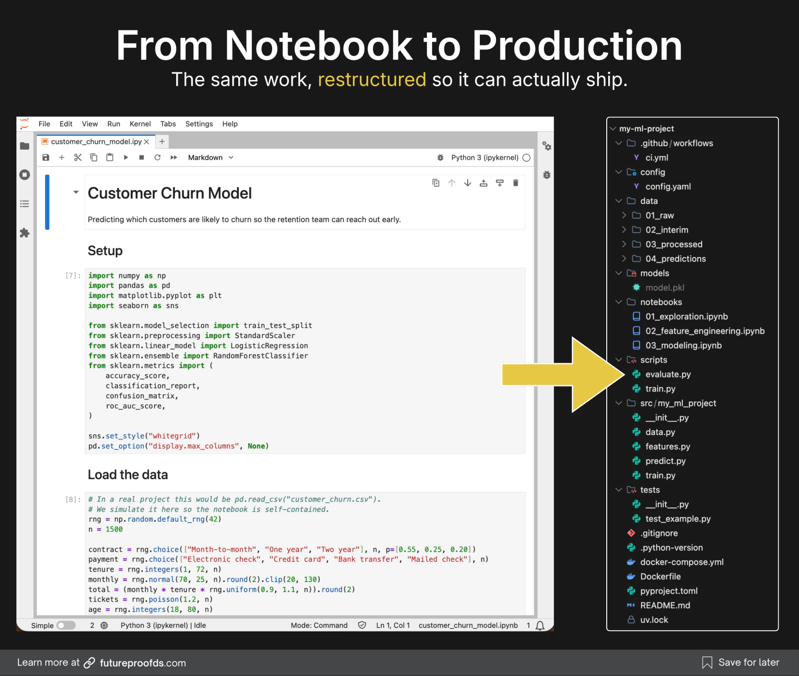Click Ln 1, Col 1 in status bar

click(393, 625)
